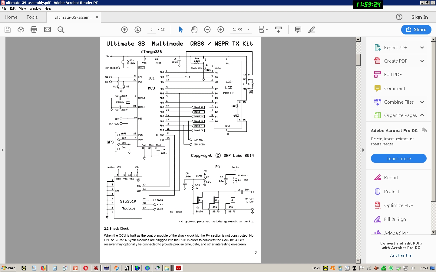The image size is (436, 272).
Task: Go to the previous page with the up arrow
Action: [124, 30]
